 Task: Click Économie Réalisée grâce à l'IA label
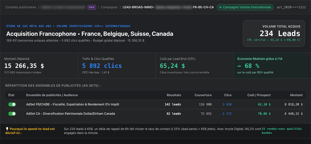(x=260, y=59)
